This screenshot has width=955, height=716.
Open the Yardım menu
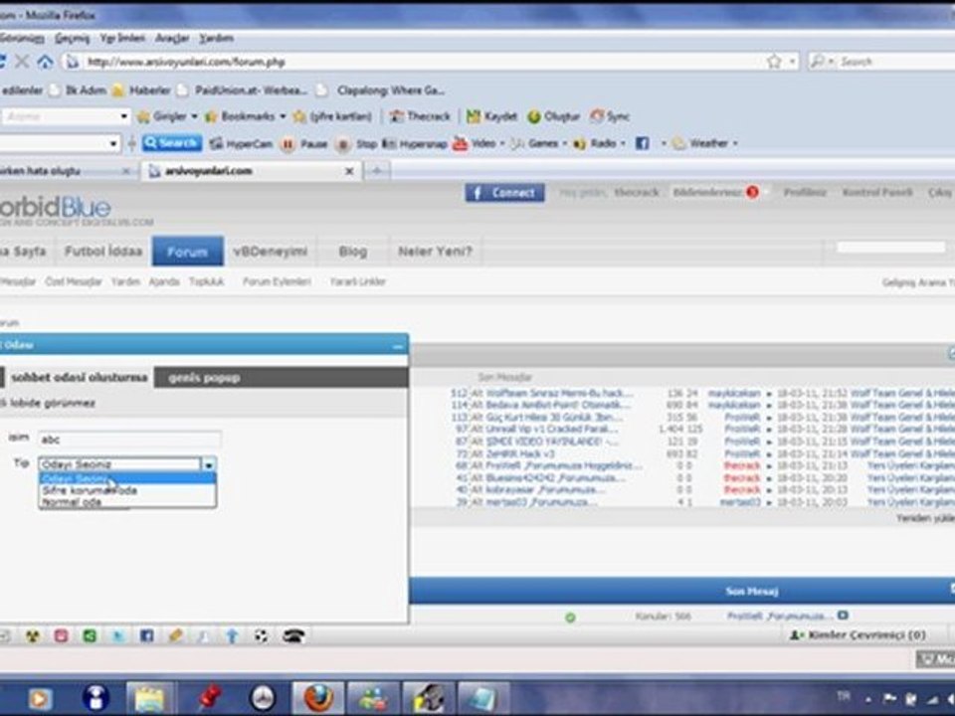pyautogui.click(x=216, y=39)
